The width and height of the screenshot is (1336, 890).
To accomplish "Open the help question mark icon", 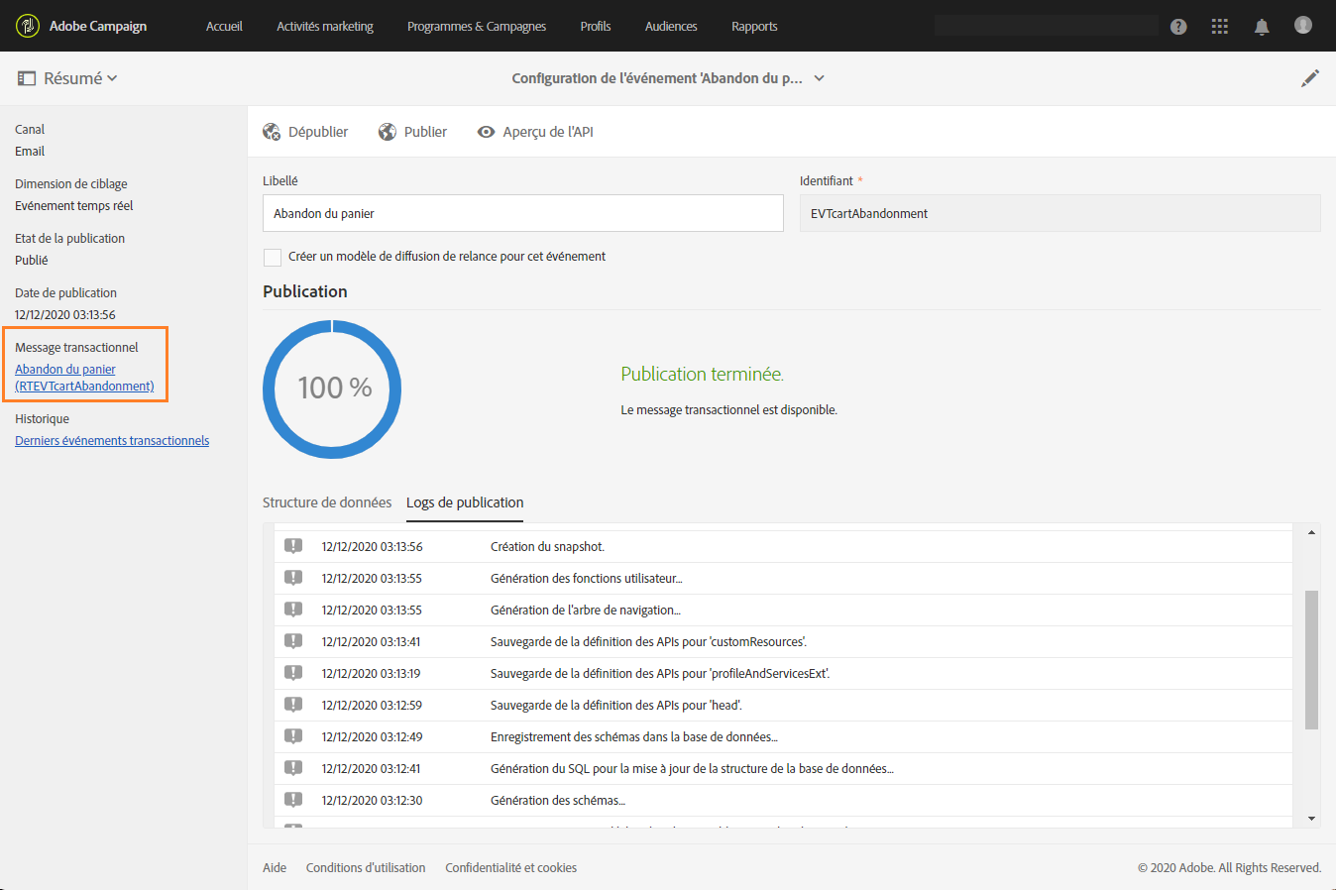I will (1178, 27).
